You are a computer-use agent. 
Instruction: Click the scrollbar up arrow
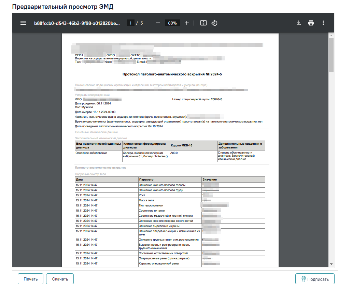tap(331, 35)
